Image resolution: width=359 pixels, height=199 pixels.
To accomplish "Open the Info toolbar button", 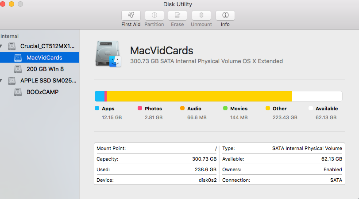I will click(x=225, y=15).
